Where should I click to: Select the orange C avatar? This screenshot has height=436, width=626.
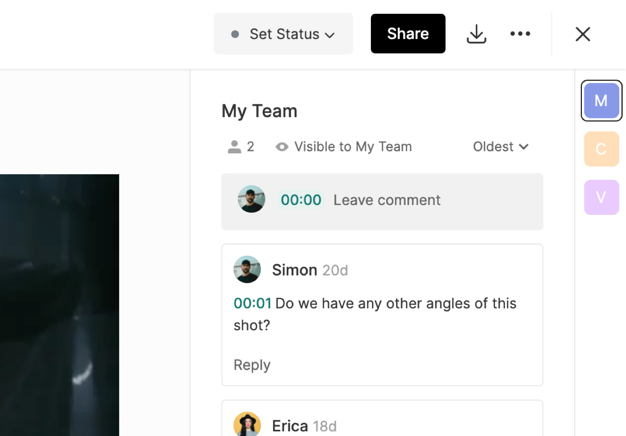[x=601, y=149]
